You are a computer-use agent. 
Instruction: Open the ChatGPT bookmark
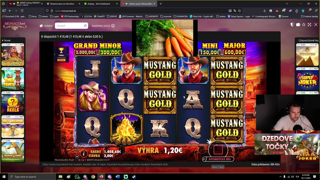(99, 16)
